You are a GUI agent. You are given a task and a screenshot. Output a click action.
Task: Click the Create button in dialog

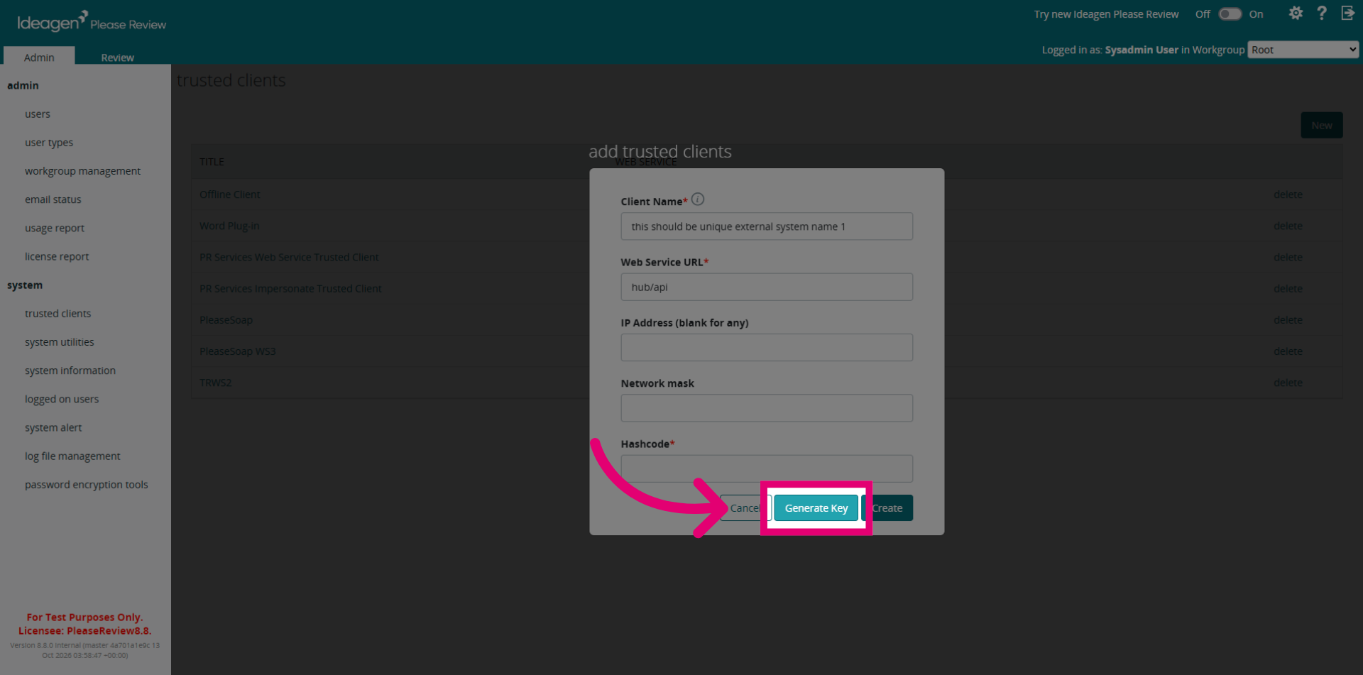coord(887,508)
